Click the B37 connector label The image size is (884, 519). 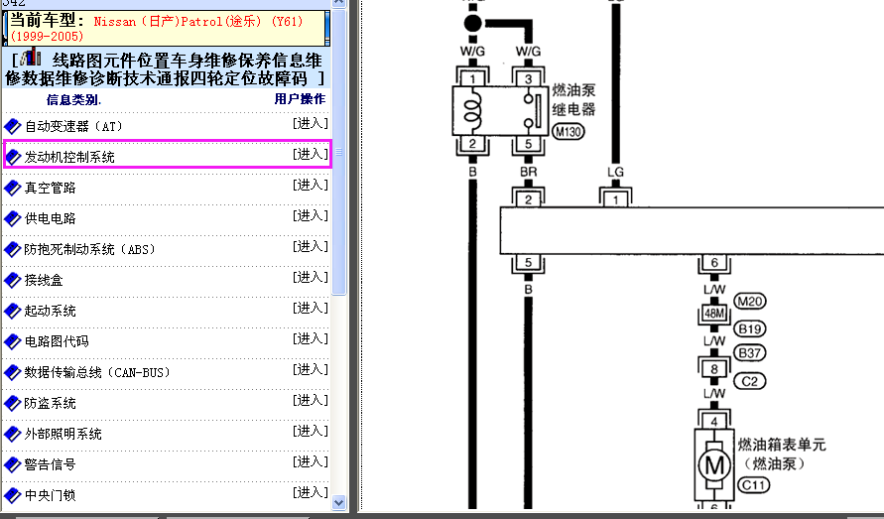tap(750, 353)
